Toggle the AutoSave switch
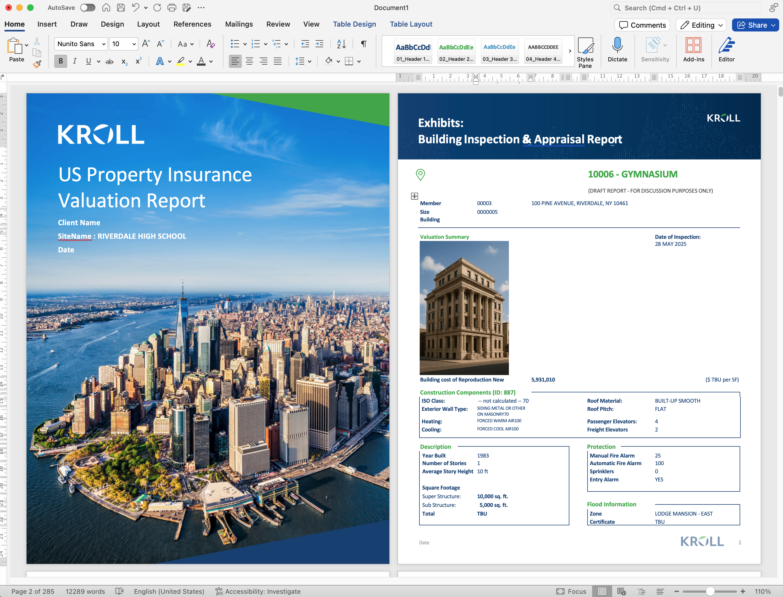This screenshot has width=783, height=597. (88, 8)
